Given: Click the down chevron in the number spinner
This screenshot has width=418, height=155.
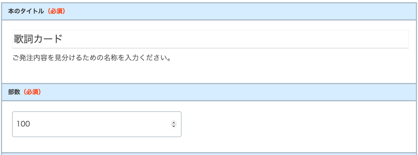Looking at the screenshot, I should click(x=174, y=126).
